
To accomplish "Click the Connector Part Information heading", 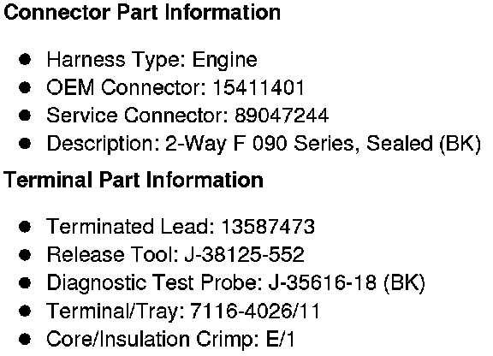I will point(142,13).
